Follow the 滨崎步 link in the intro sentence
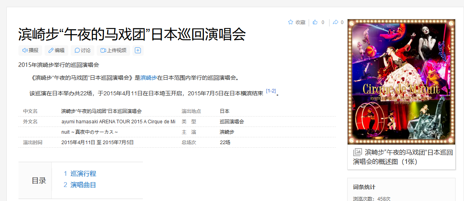 [x=149, y=78]
